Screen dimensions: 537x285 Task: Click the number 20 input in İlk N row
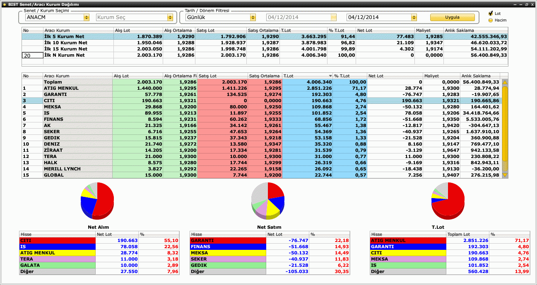click(32, 55)
